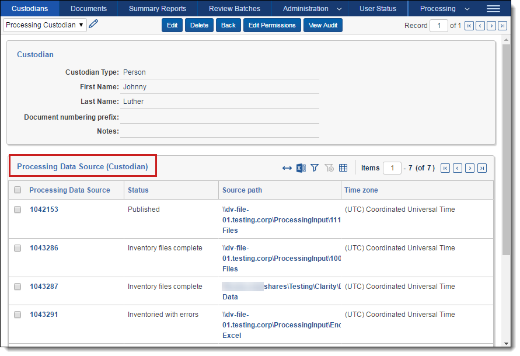This screenshot has height=356, width=520.
Task: Expand the Processing tab dropdown arrow
Action: 467,9
